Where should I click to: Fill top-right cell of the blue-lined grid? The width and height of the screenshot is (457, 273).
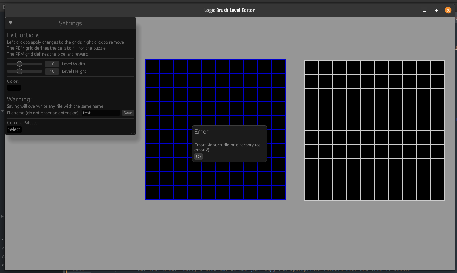(278, 66)
